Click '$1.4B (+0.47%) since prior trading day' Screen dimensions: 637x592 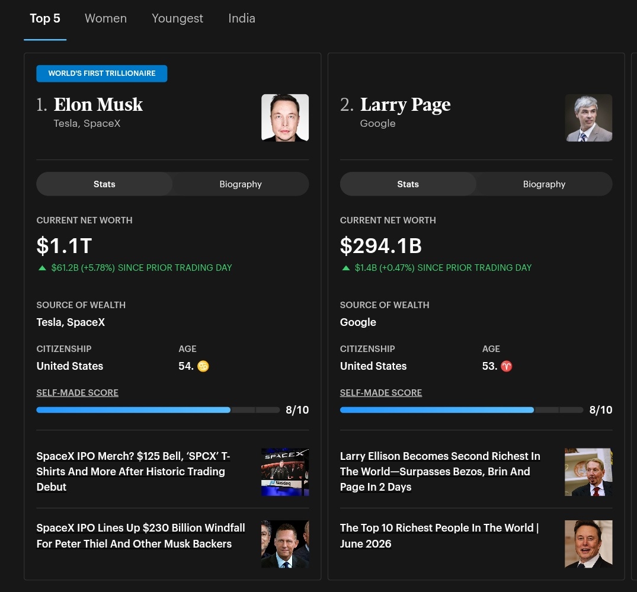click(443, 268)
